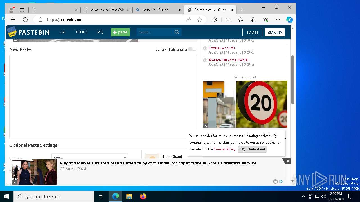Image resolution: width=360 pixels, height=202 pixels.
Task: Click Windows taskbar search box
Action: [x=54, y=196]
